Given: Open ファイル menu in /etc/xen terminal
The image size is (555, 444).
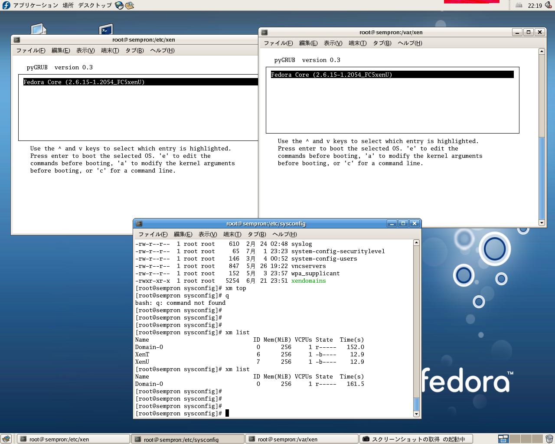Looking at the screenshot, I should coord(31,50).
